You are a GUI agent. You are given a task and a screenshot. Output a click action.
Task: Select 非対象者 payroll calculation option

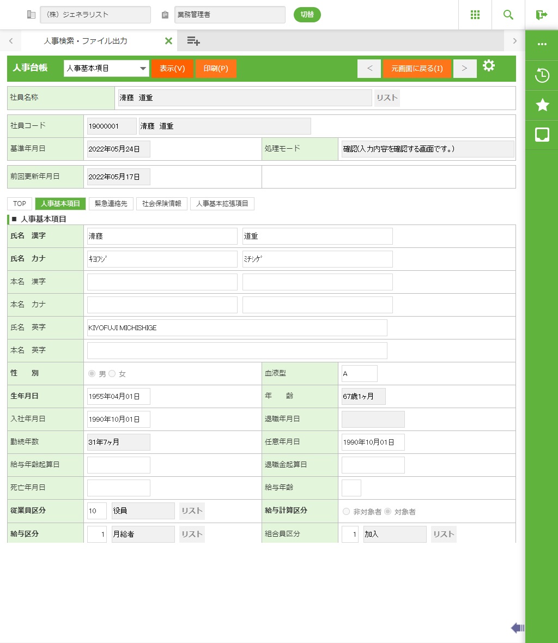346,512
